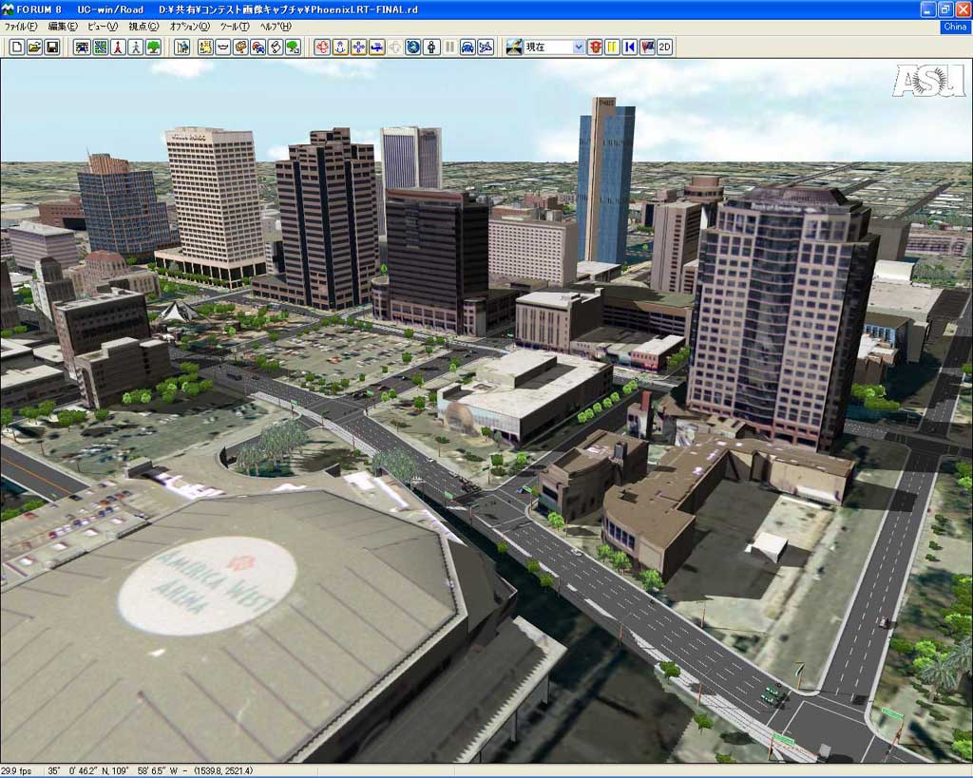Click the flag icon on the toolbar
973x778 pixels.
pyautogui.click(x=647, y=47)
